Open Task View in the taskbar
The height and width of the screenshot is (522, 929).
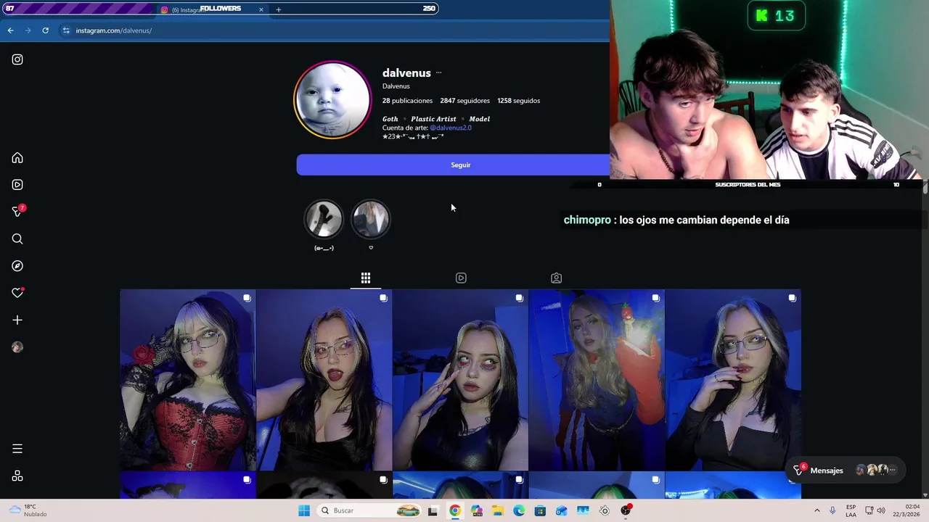coord(433,510)
